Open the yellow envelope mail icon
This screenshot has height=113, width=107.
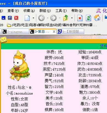[x=3, y=40]
